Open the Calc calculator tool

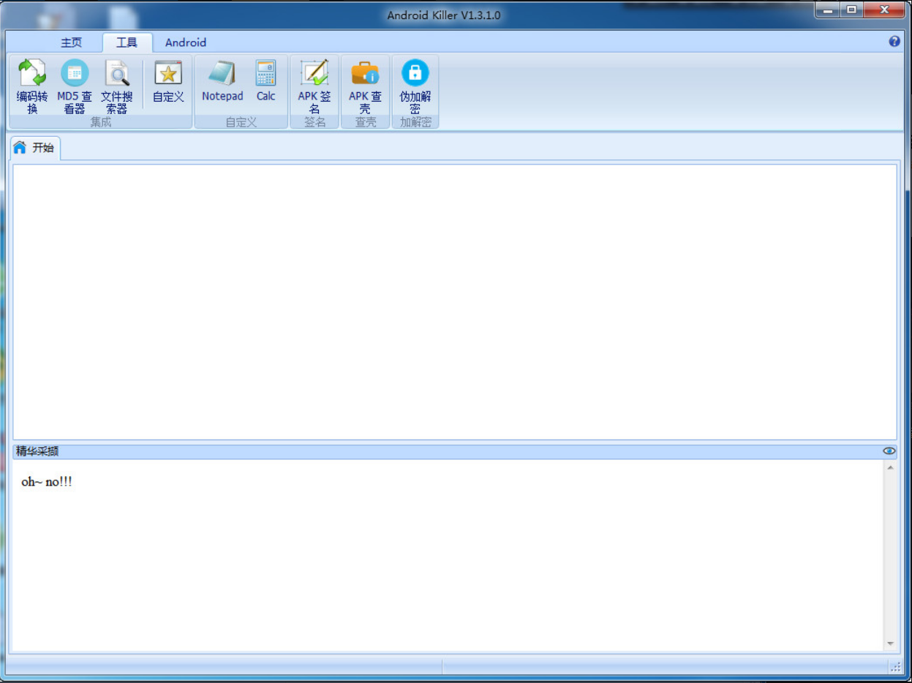tap(265, 82)
